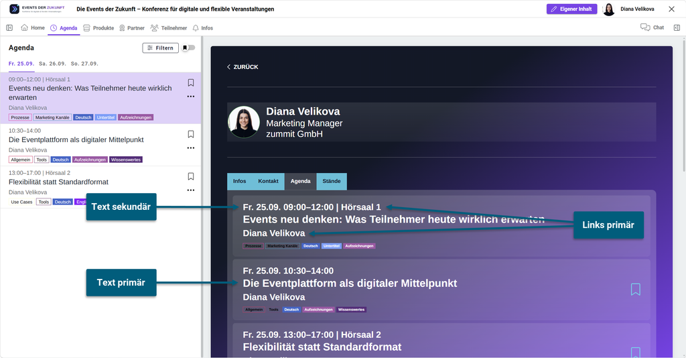The height and width of the screenshot is (358, 686).
Task: Select the Agenda navigation tab
Action: (x=64, y=27)
